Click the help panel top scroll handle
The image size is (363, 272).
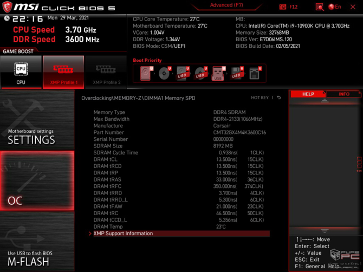click(x=325, y=101)
